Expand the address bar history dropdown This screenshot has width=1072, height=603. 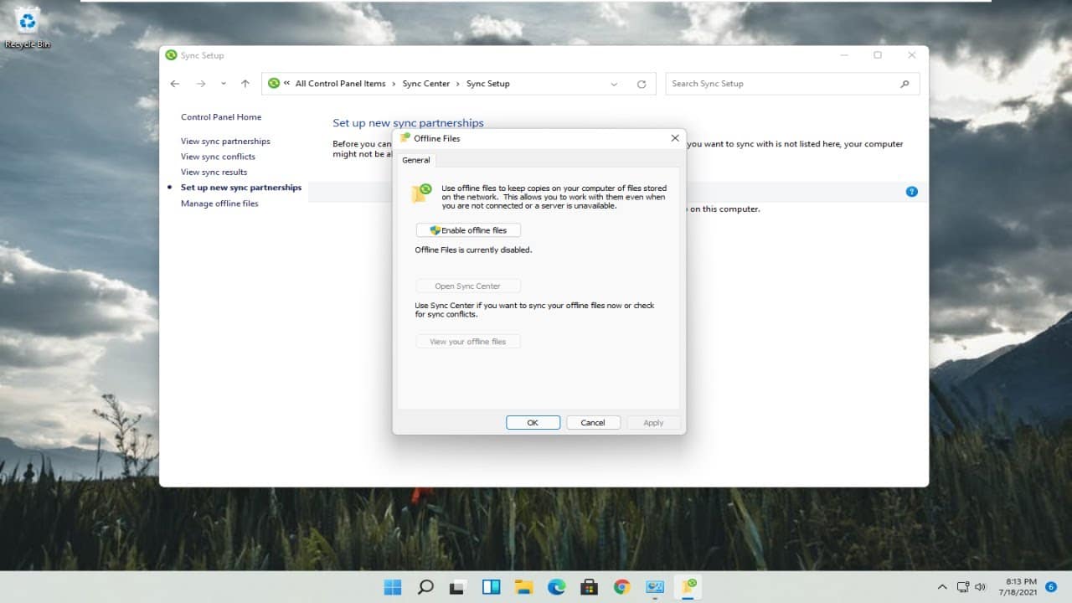point(614,84)
